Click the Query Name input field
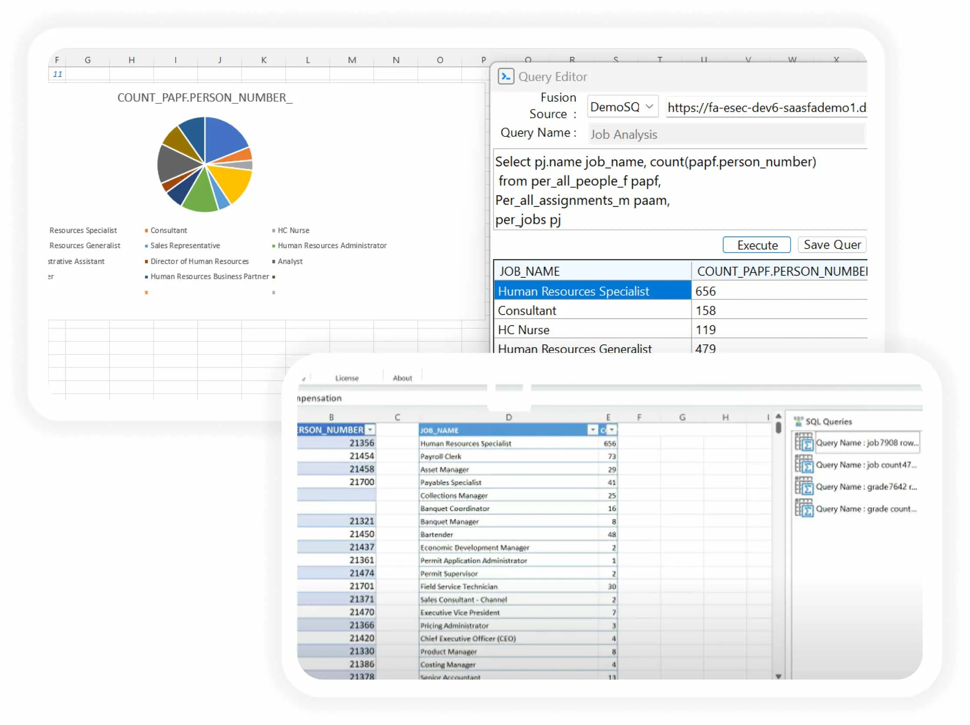 click(x=726, y=134)
